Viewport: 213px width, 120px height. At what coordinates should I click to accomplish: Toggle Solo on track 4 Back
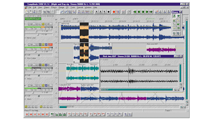tap(37, 85)
